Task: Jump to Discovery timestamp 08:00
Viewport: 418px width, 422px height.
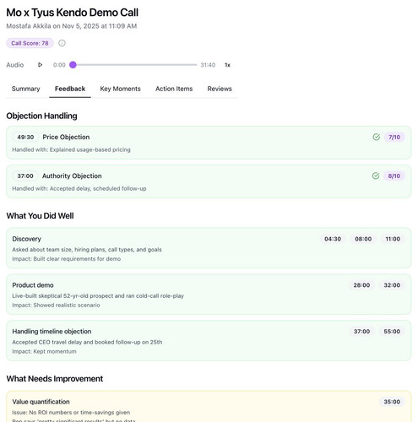Action: tap(363, 239)
